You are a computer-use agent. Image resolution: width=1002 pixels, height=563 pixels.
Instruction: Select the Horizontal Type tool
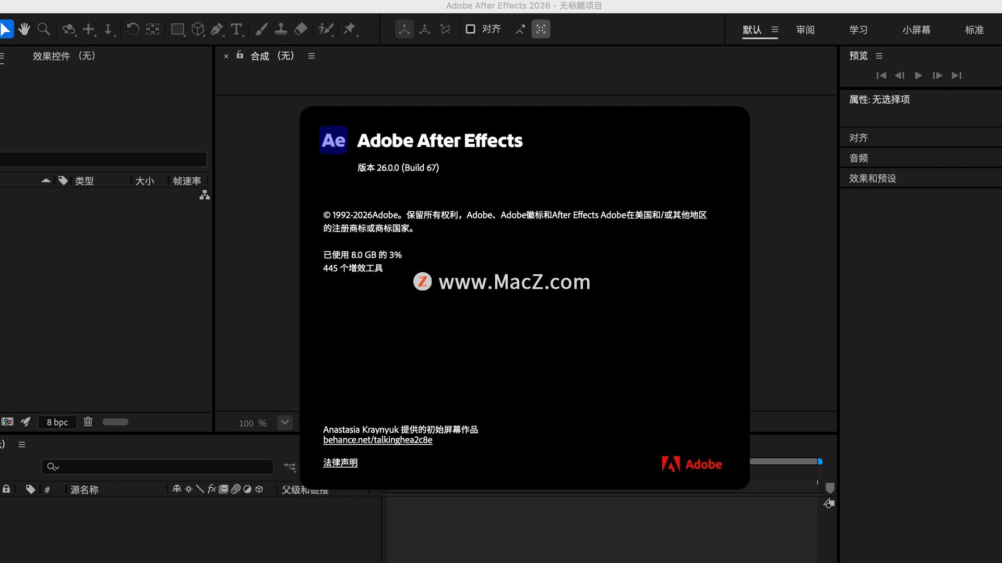(x=236, y=29)
